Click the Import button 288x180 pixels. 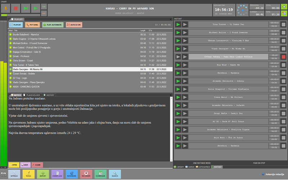43,174
